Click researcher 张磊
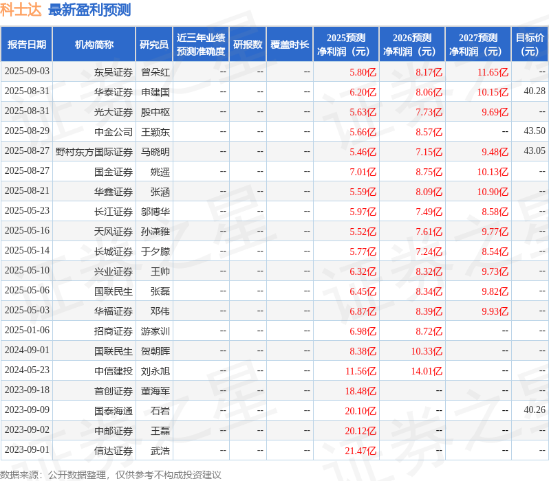This screenshot has width=549, height=481. pyautogui.click(x=160, y=292)
